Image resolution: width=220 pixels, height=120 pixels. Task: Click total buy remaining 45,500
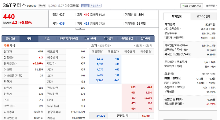(x=146, y=116)
